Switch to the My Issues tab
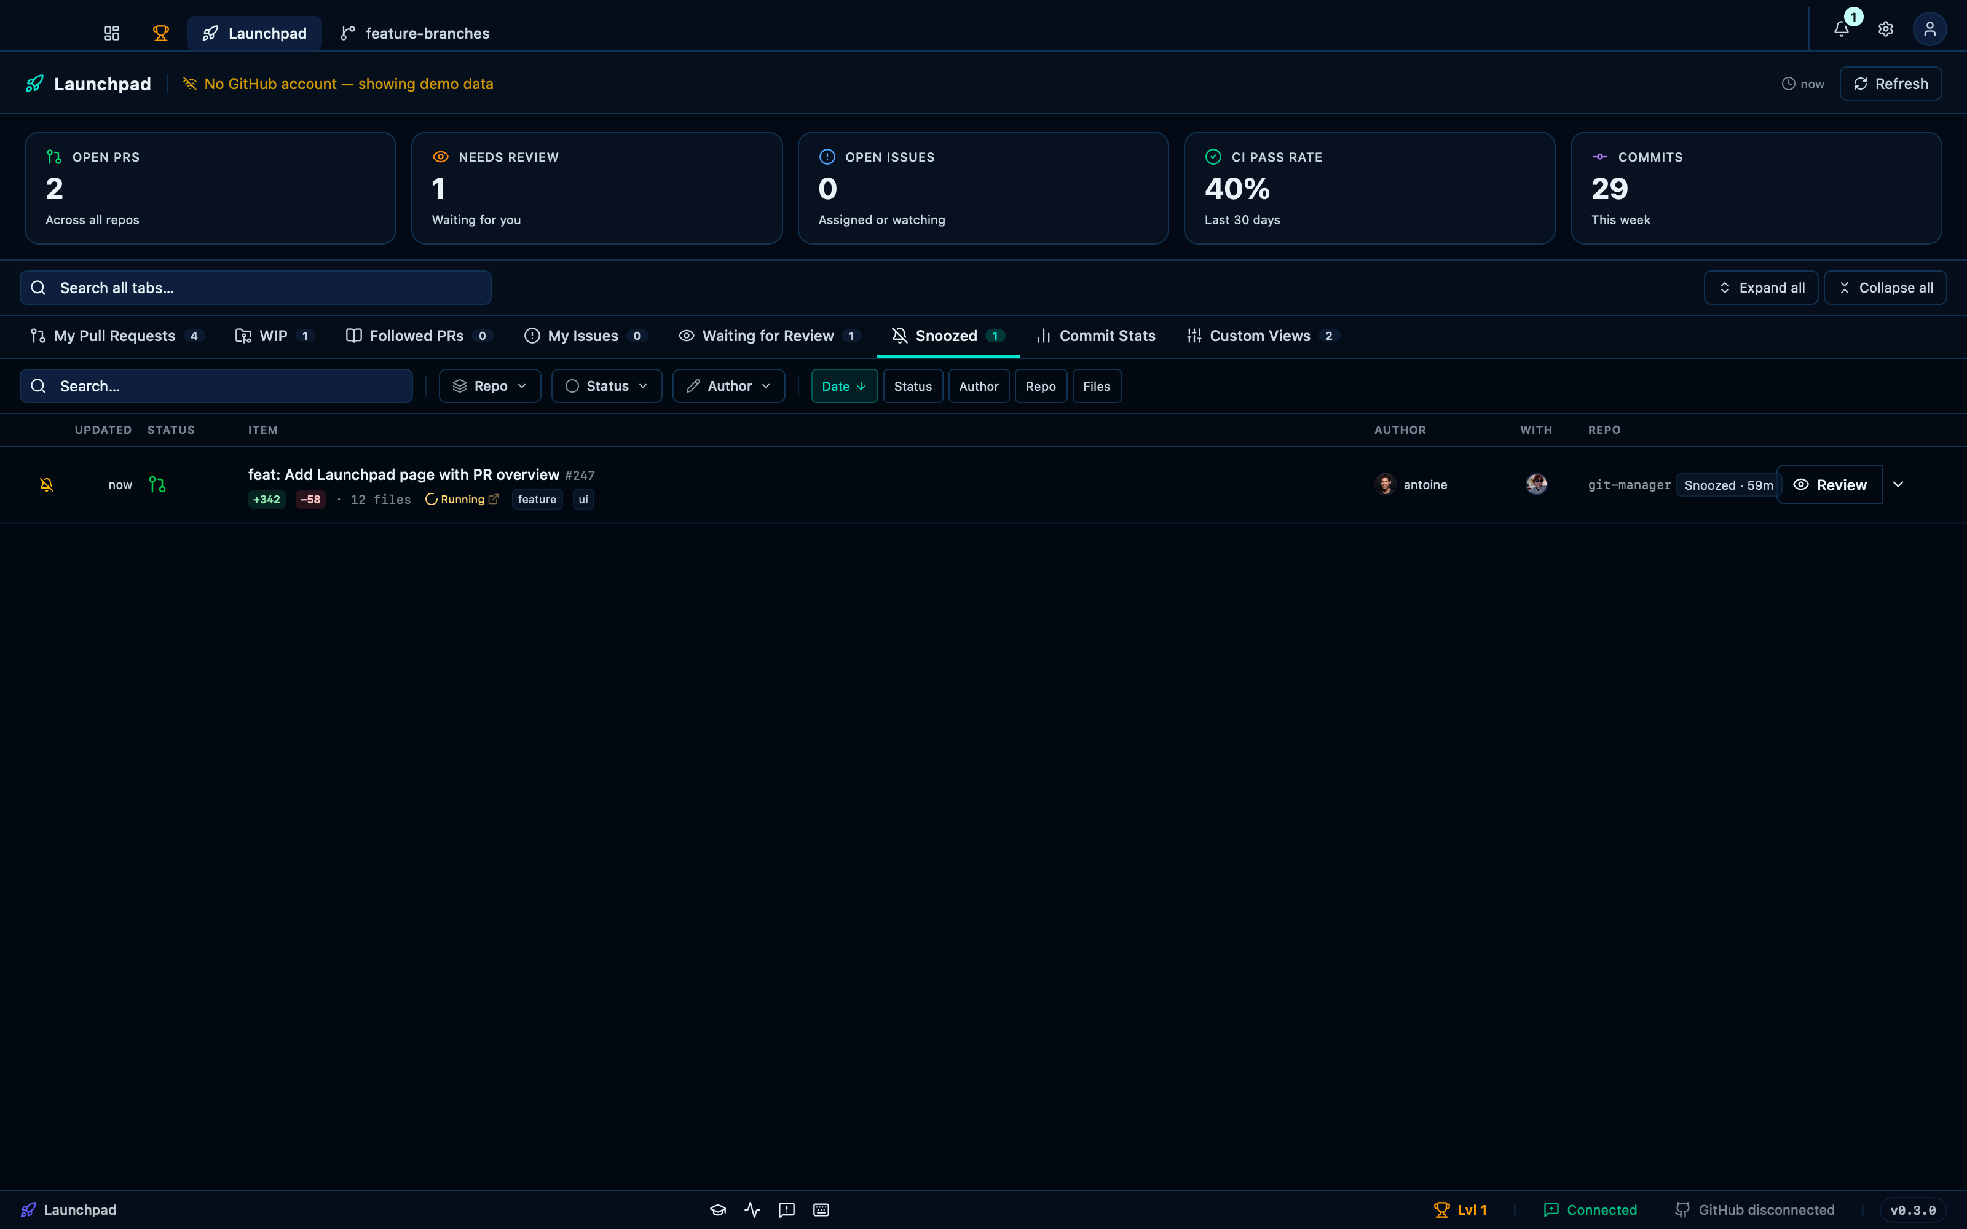Screen dimensions: 1967x1229 point(585,336)
